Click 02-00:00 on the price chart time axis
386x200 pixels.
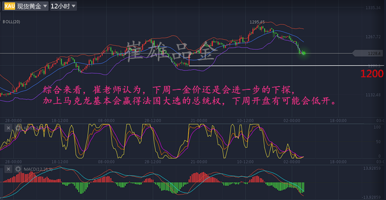292,121
